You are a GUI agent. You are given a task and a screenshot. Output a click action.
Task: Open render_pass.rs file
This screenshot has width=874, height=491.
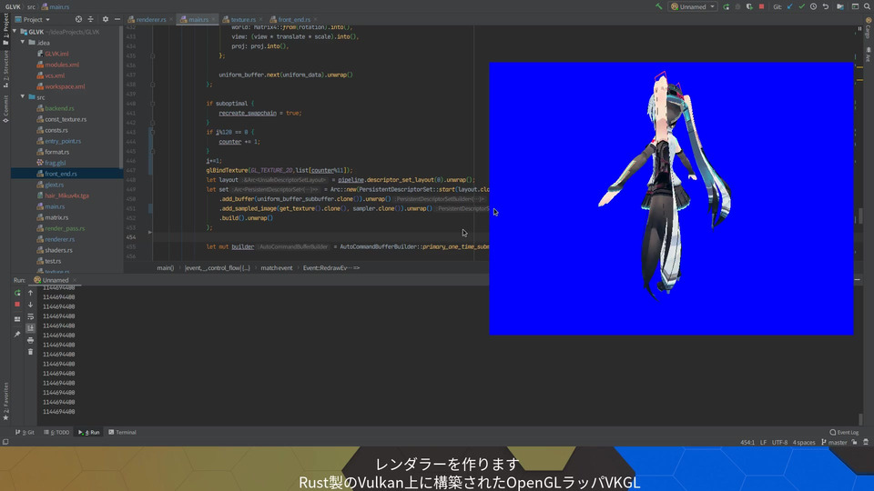(65, 228)
